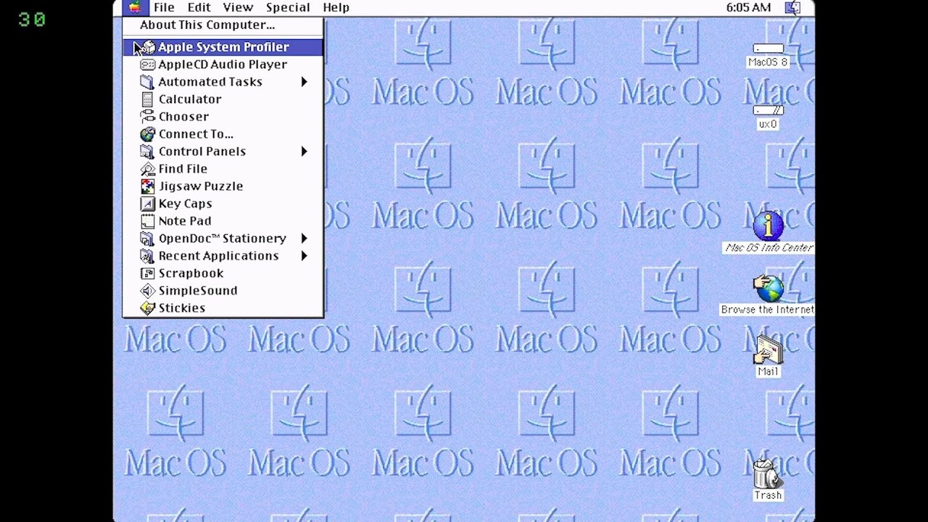This screenshot has width=928, height=522.
Task: Open the Edit menu
Action: 199,7
